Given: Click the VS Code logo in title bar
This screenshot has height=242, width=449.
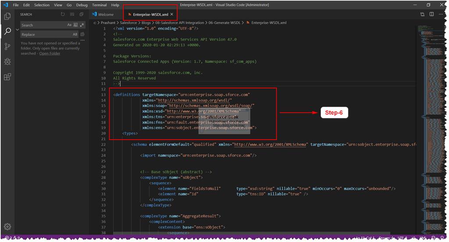Looking at the screenshot, I should (x=6, y=5).
